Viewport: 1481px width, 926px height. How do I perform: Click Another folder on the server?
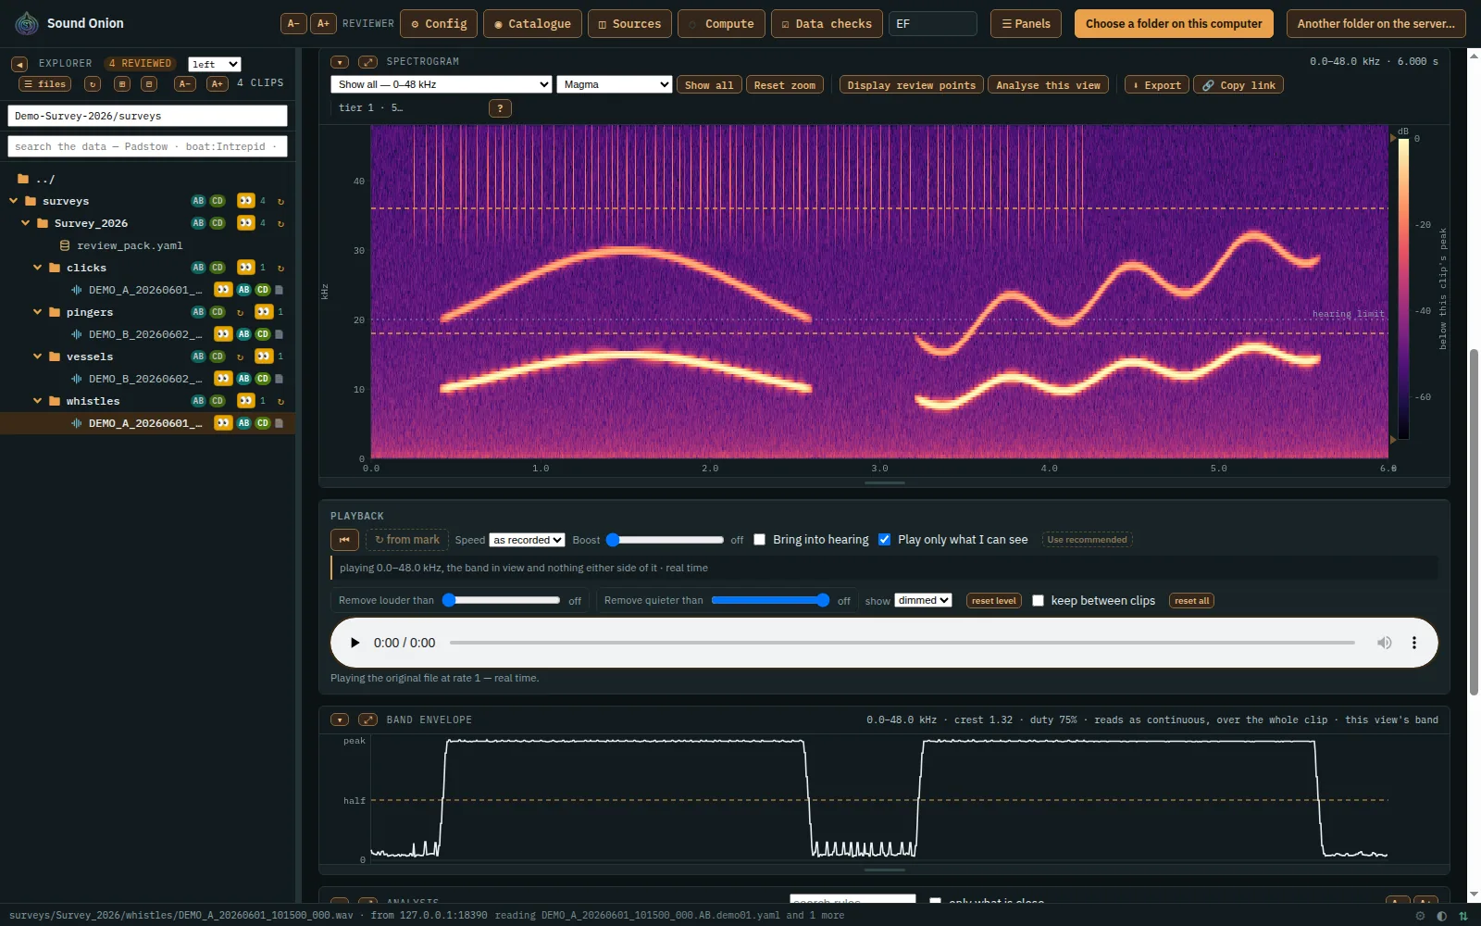(1375, 24)
